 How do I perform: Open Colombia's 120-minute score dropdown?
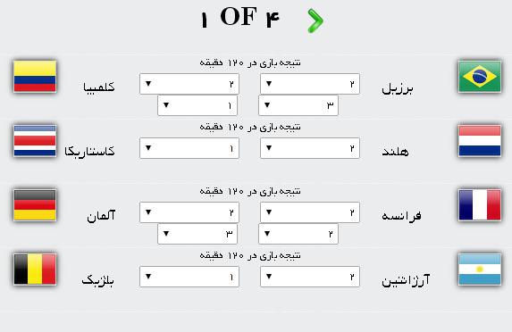(189, 84)
